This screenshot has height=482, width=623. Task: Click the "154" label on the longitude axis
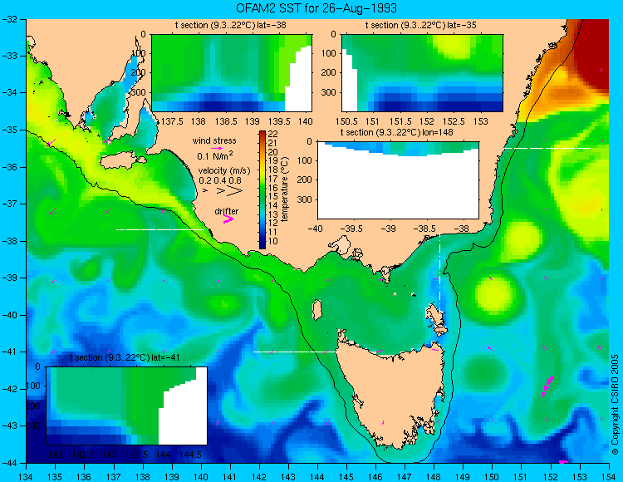tap(609, 477)
